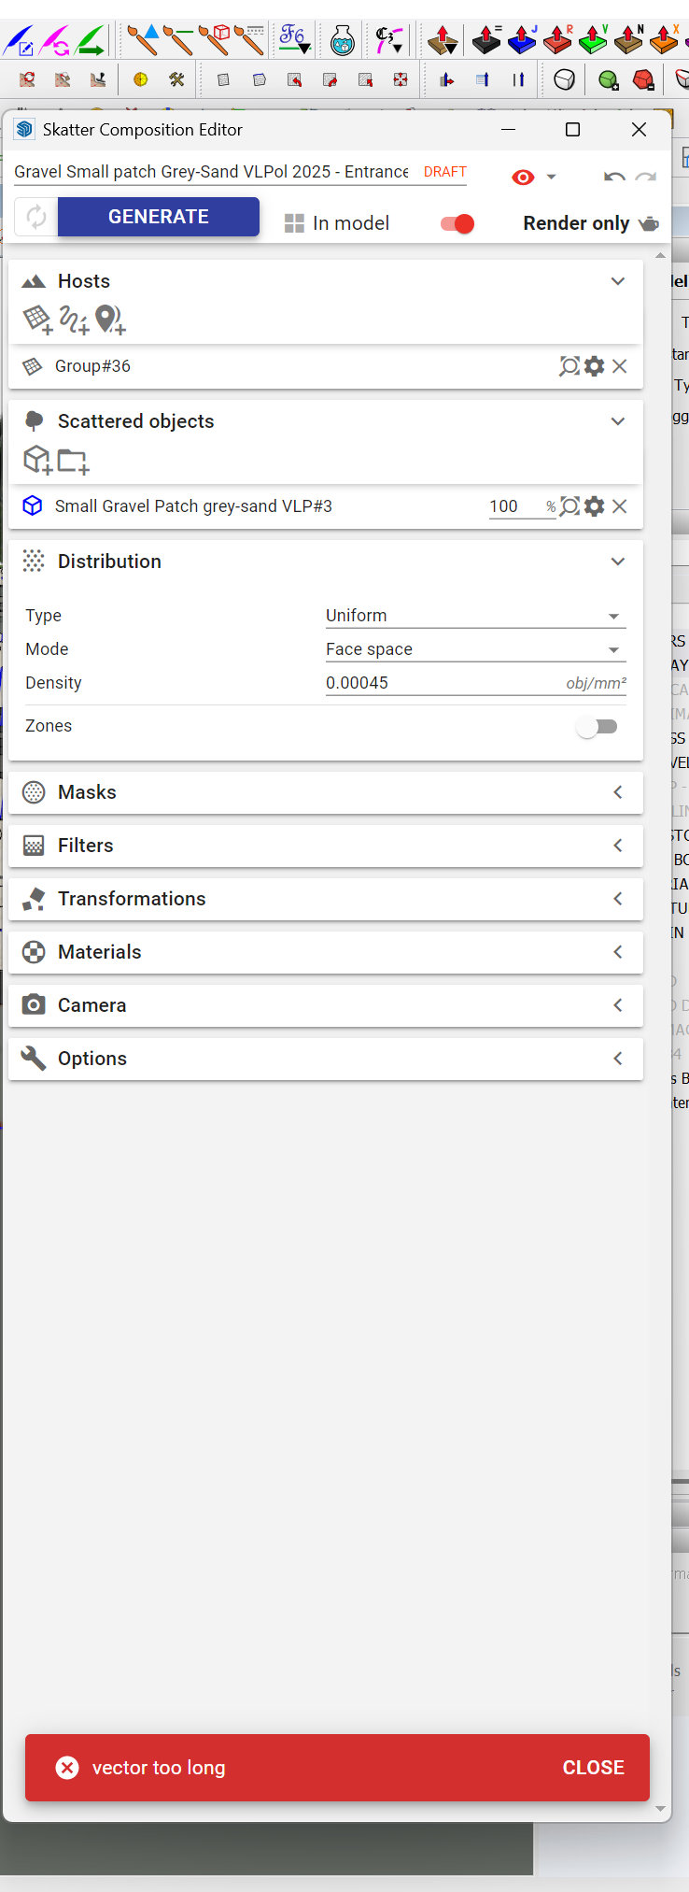Close the vector too long error

pos(593,1768)
